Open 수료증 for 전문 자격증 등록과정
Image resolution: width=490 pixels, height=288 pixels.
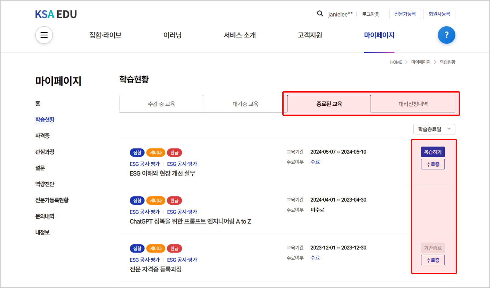coord(433,260)
